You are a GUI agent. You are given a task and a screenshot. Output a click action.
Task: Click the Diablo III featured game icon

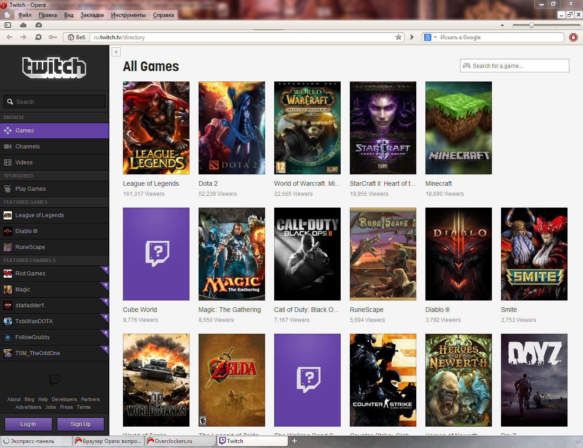click(8, 231)
